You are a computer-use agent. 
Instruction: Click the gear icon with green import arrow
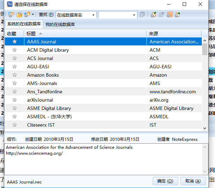pyautogui.click(x=153, y=15)
